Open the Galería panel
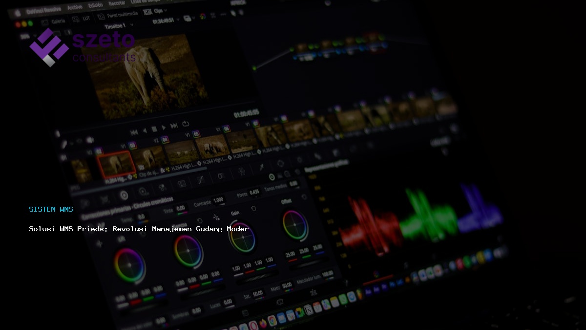This screenshot has width=586, height=330. pyautogui.click(x=58, y=21)
